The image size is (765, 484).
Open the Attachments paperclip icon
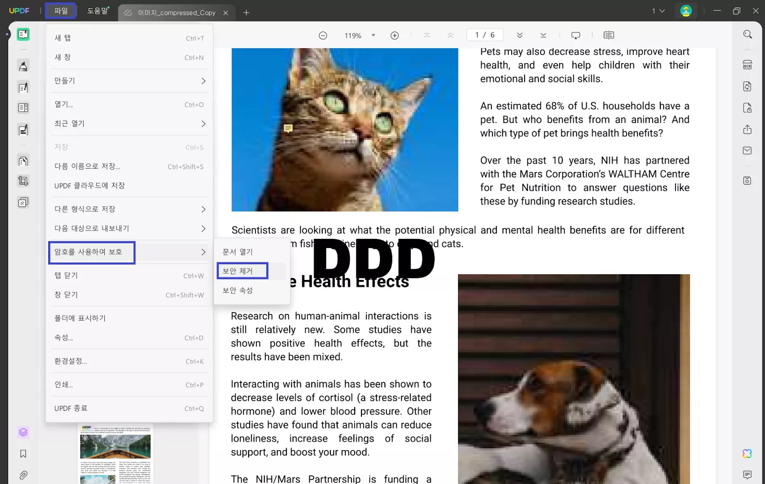(x=23, y=475)
